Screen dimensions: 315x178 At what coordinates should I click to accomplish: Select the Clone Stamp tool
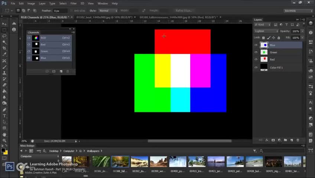coord(4,73)
